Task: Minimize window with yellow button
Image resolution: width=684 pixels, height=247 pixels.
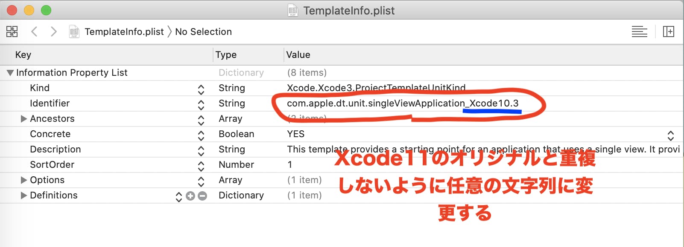Action: tap(29, 10)
